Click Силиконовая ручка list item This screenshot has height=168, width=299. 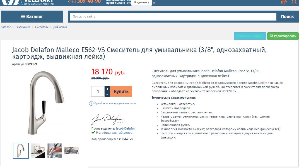[175, 125]
